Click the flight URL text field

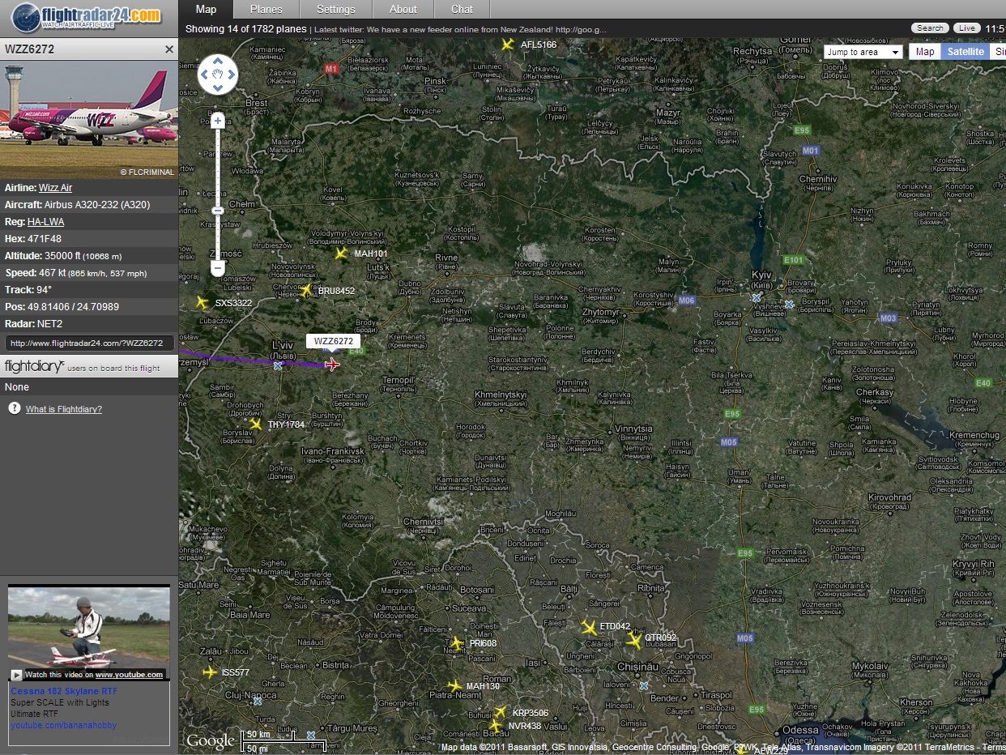[88, 343]
